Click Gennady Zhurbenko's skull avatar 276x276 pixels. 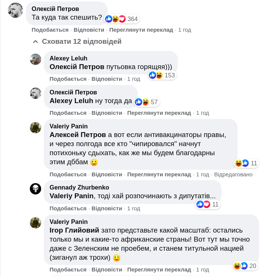click(35, 188)
